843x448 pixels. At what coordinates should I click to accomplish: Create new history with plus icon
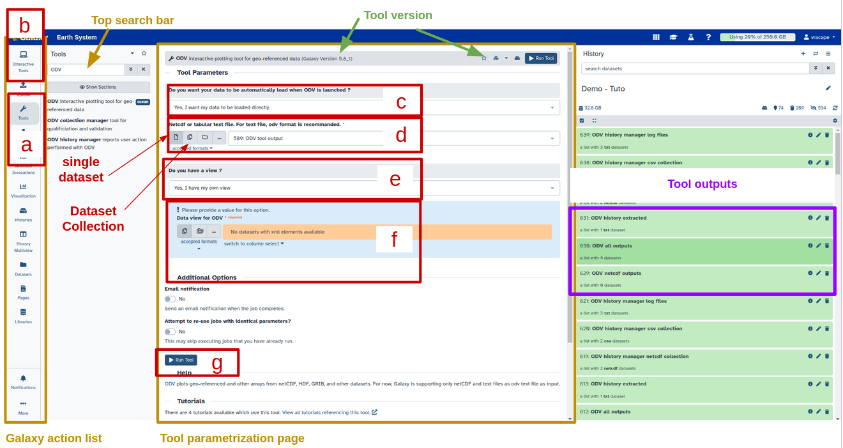point(803,54)
